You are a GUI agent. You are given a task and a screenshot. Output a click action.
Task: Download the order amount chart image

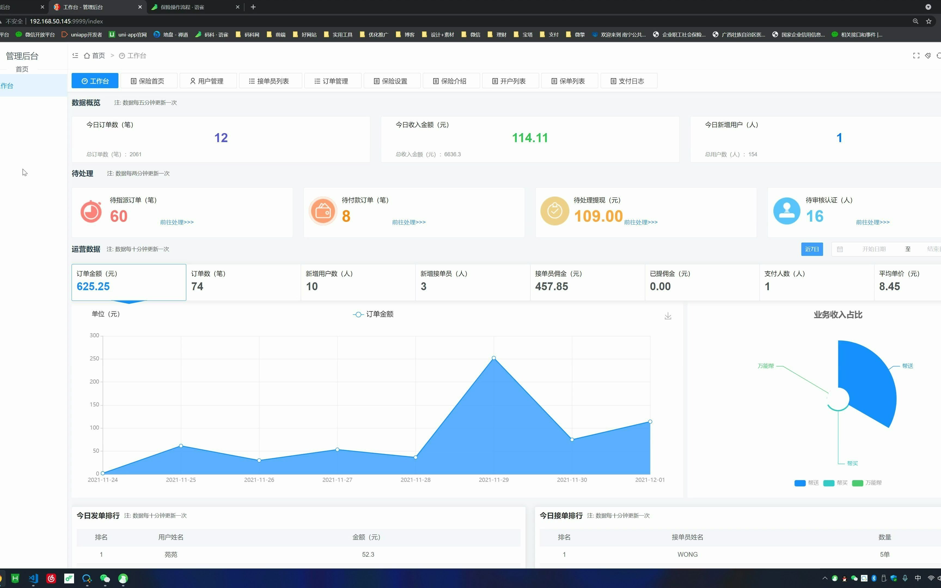(x=668, y=316)
